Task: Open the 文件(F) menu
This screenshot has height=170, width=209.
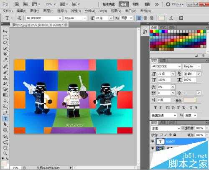Action: 8,11
